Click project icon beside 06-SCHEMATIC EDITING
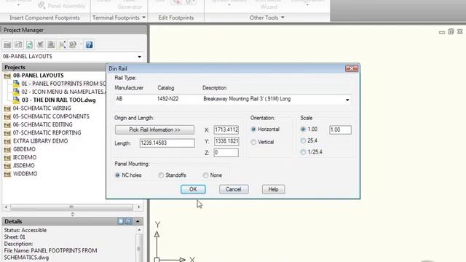Screen dimensions: 466x262 [7, 124]
